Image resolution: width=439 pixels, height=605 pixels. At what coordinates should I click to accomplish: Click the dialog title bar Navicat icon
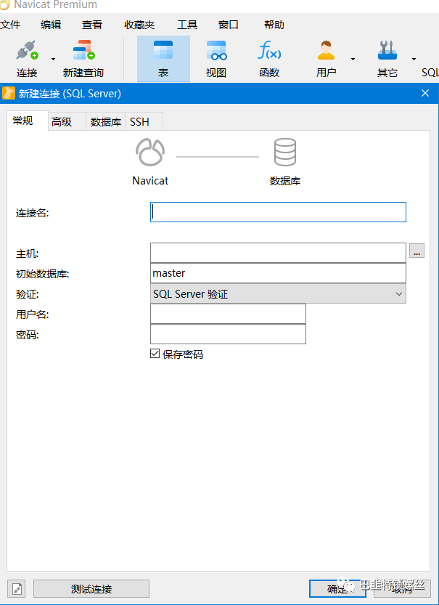[9, 94]
